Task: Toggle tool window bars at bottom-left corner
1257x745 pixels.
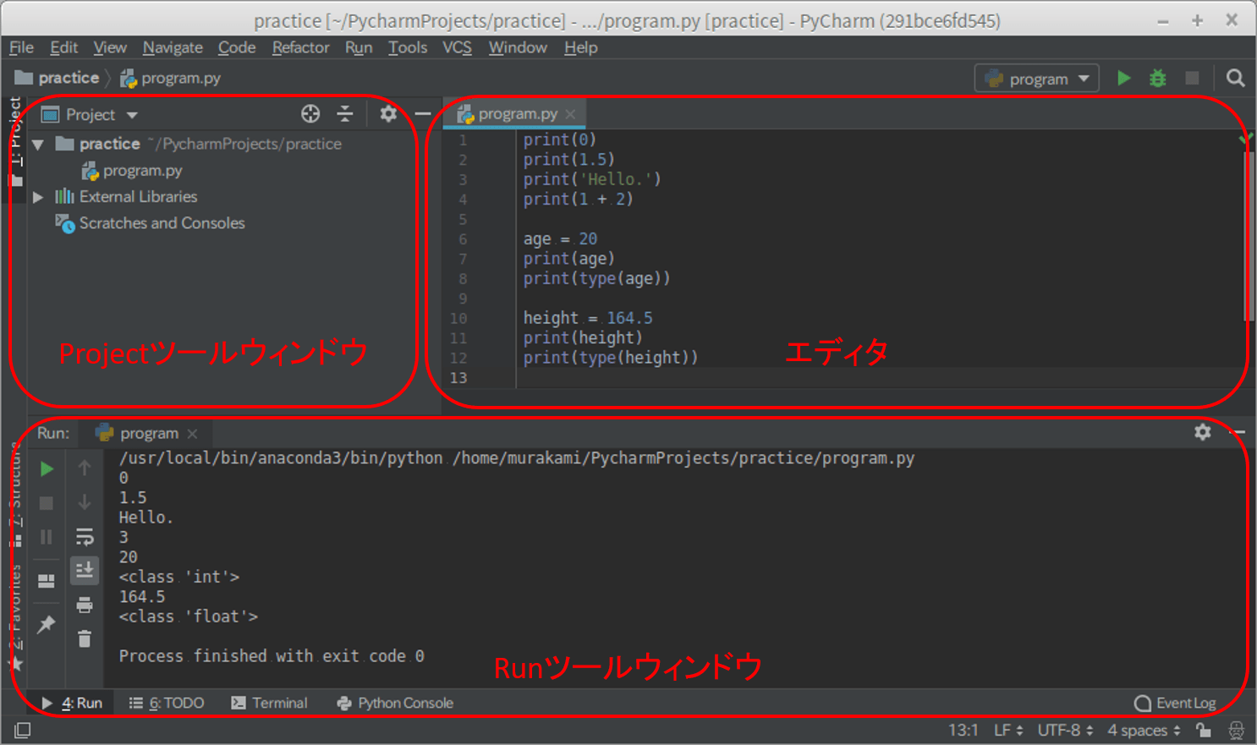Action: pos(23,730)
